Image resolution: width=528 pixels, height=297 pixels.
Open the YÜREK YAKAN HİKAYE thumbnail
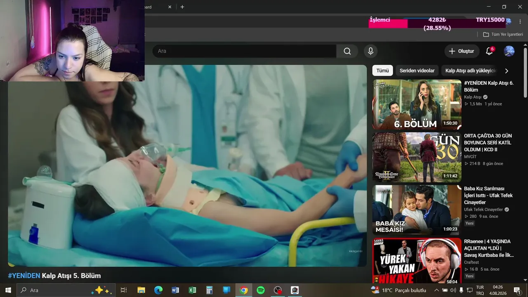click(417, 261)
